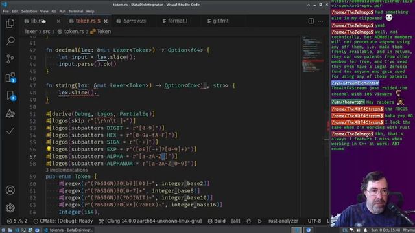Viewport: 415px width, 233px height.
Task: Choose the Clang 14.0.0 kit in status bar
Action: tap(150, 221)
